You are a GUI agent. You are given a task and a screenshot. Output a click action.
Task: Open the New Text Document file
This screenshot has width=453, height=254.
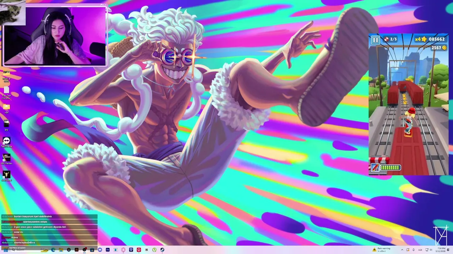(6, 92)
